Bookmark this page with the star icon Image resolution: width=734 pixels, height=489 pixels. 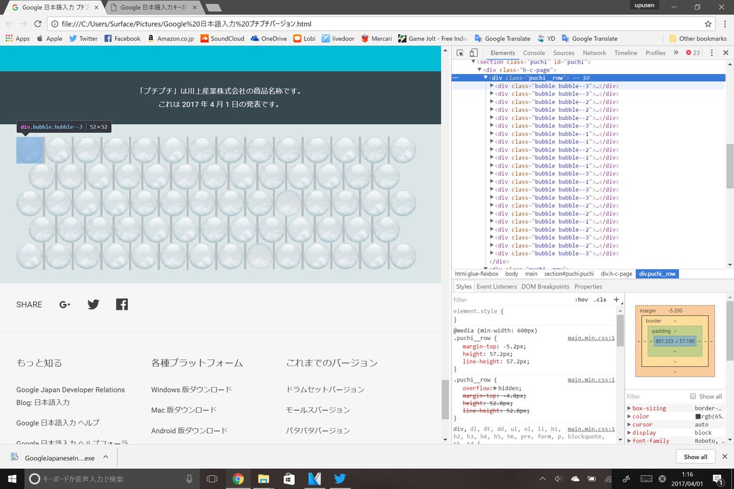click(x=708, y=24)
